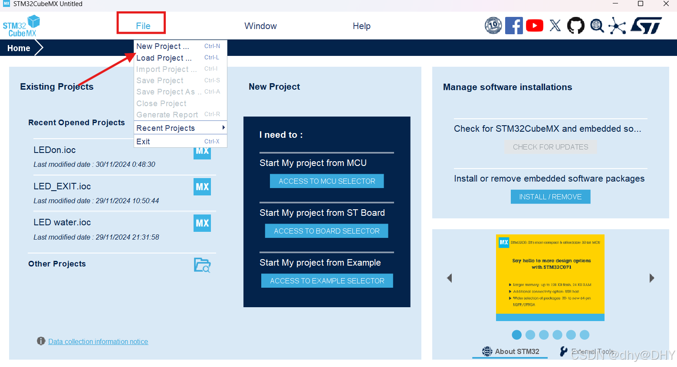Click CHECK FOR UPDATES button
The width and height of the screenshot is (677, 367).
[x=550, y=147]
